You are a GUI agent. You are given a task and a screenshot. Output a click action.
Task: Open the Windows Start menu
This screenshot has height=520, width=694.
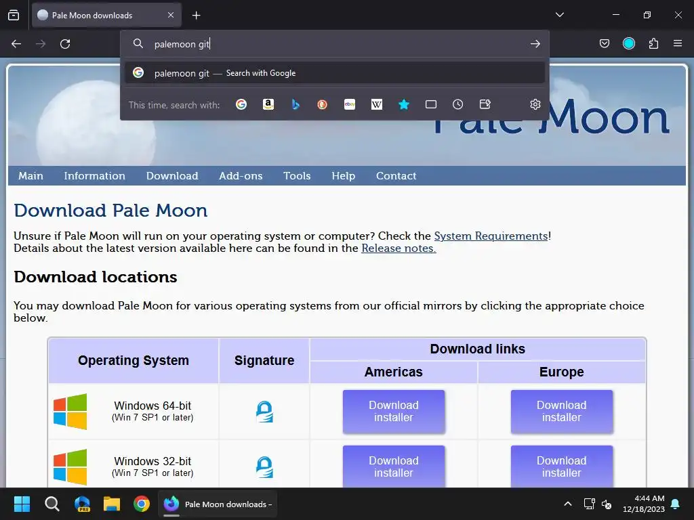tap(22, 504)
